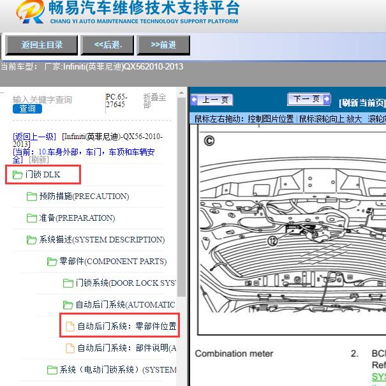Click the blue 查询 search button

tap(27, 108)
